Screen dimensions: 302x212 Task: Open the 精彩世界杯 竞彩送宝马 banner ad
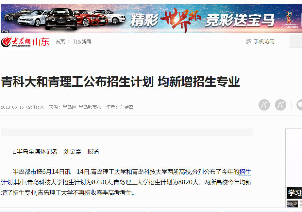click(x=151, y=19)
